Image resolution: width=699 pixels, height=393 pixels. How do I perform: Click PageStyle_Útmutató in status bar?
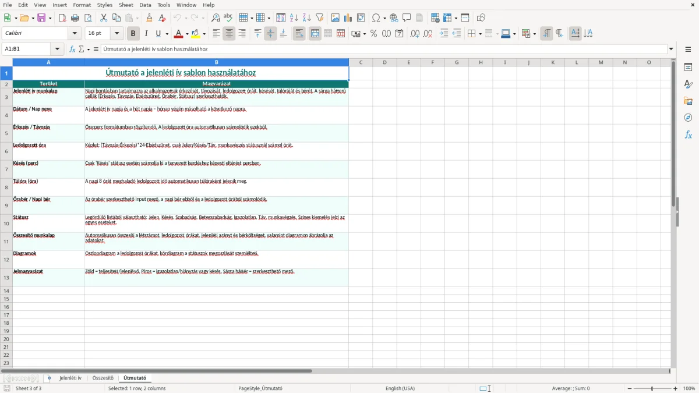260,388
